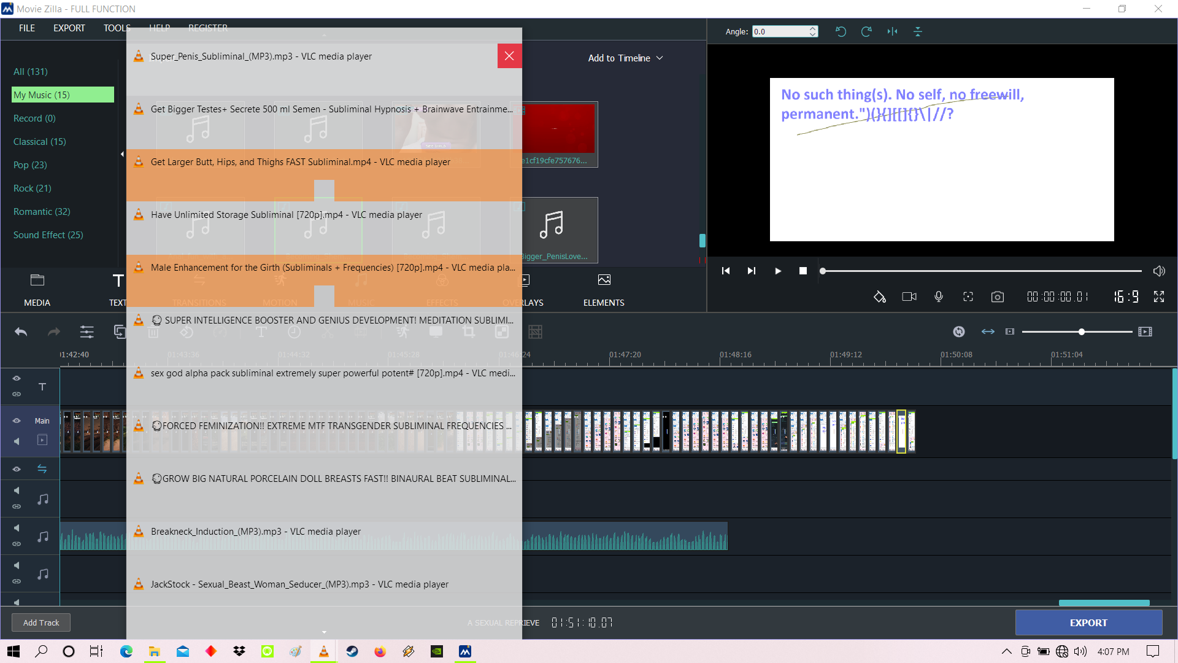The image size is (1178, 663).
Task: Click the Media folder icon
Action: tap(37, 281)
